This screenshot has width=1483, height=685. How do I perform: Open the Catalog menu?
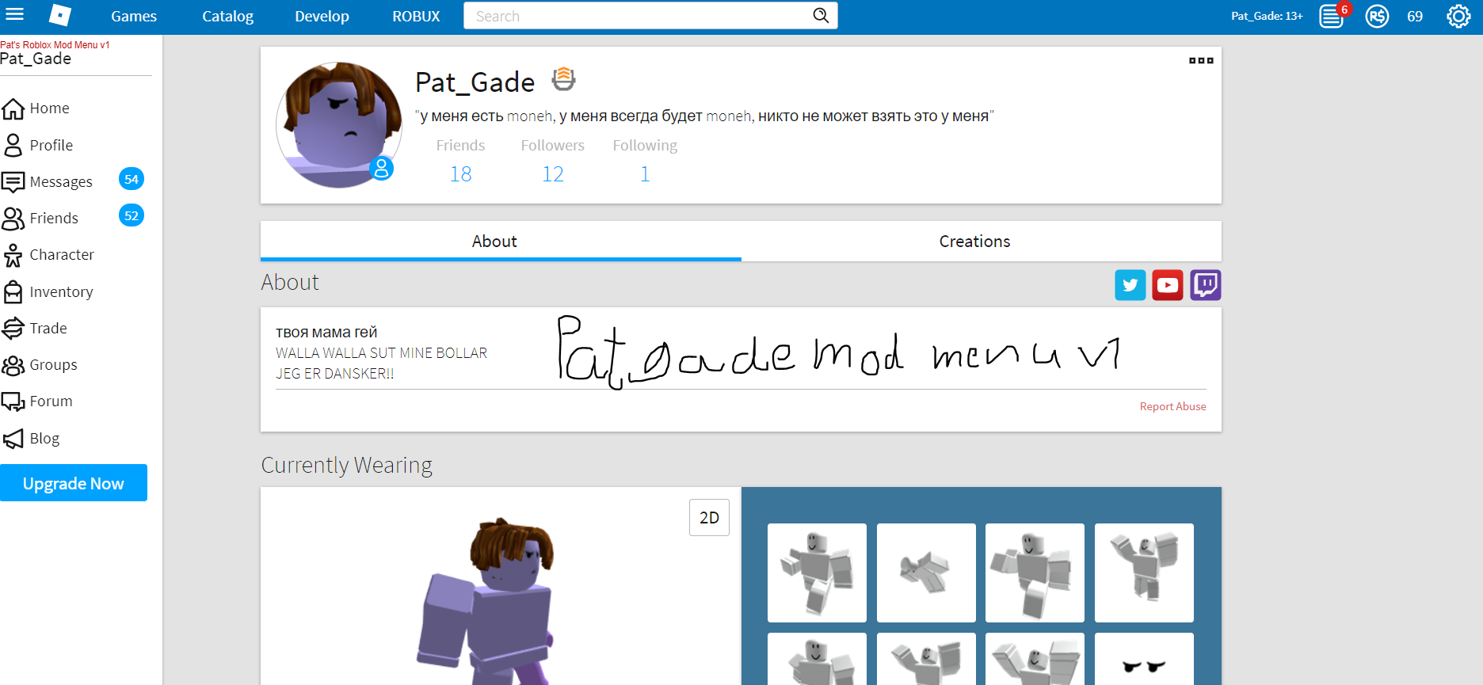click(x=228, y=17)
